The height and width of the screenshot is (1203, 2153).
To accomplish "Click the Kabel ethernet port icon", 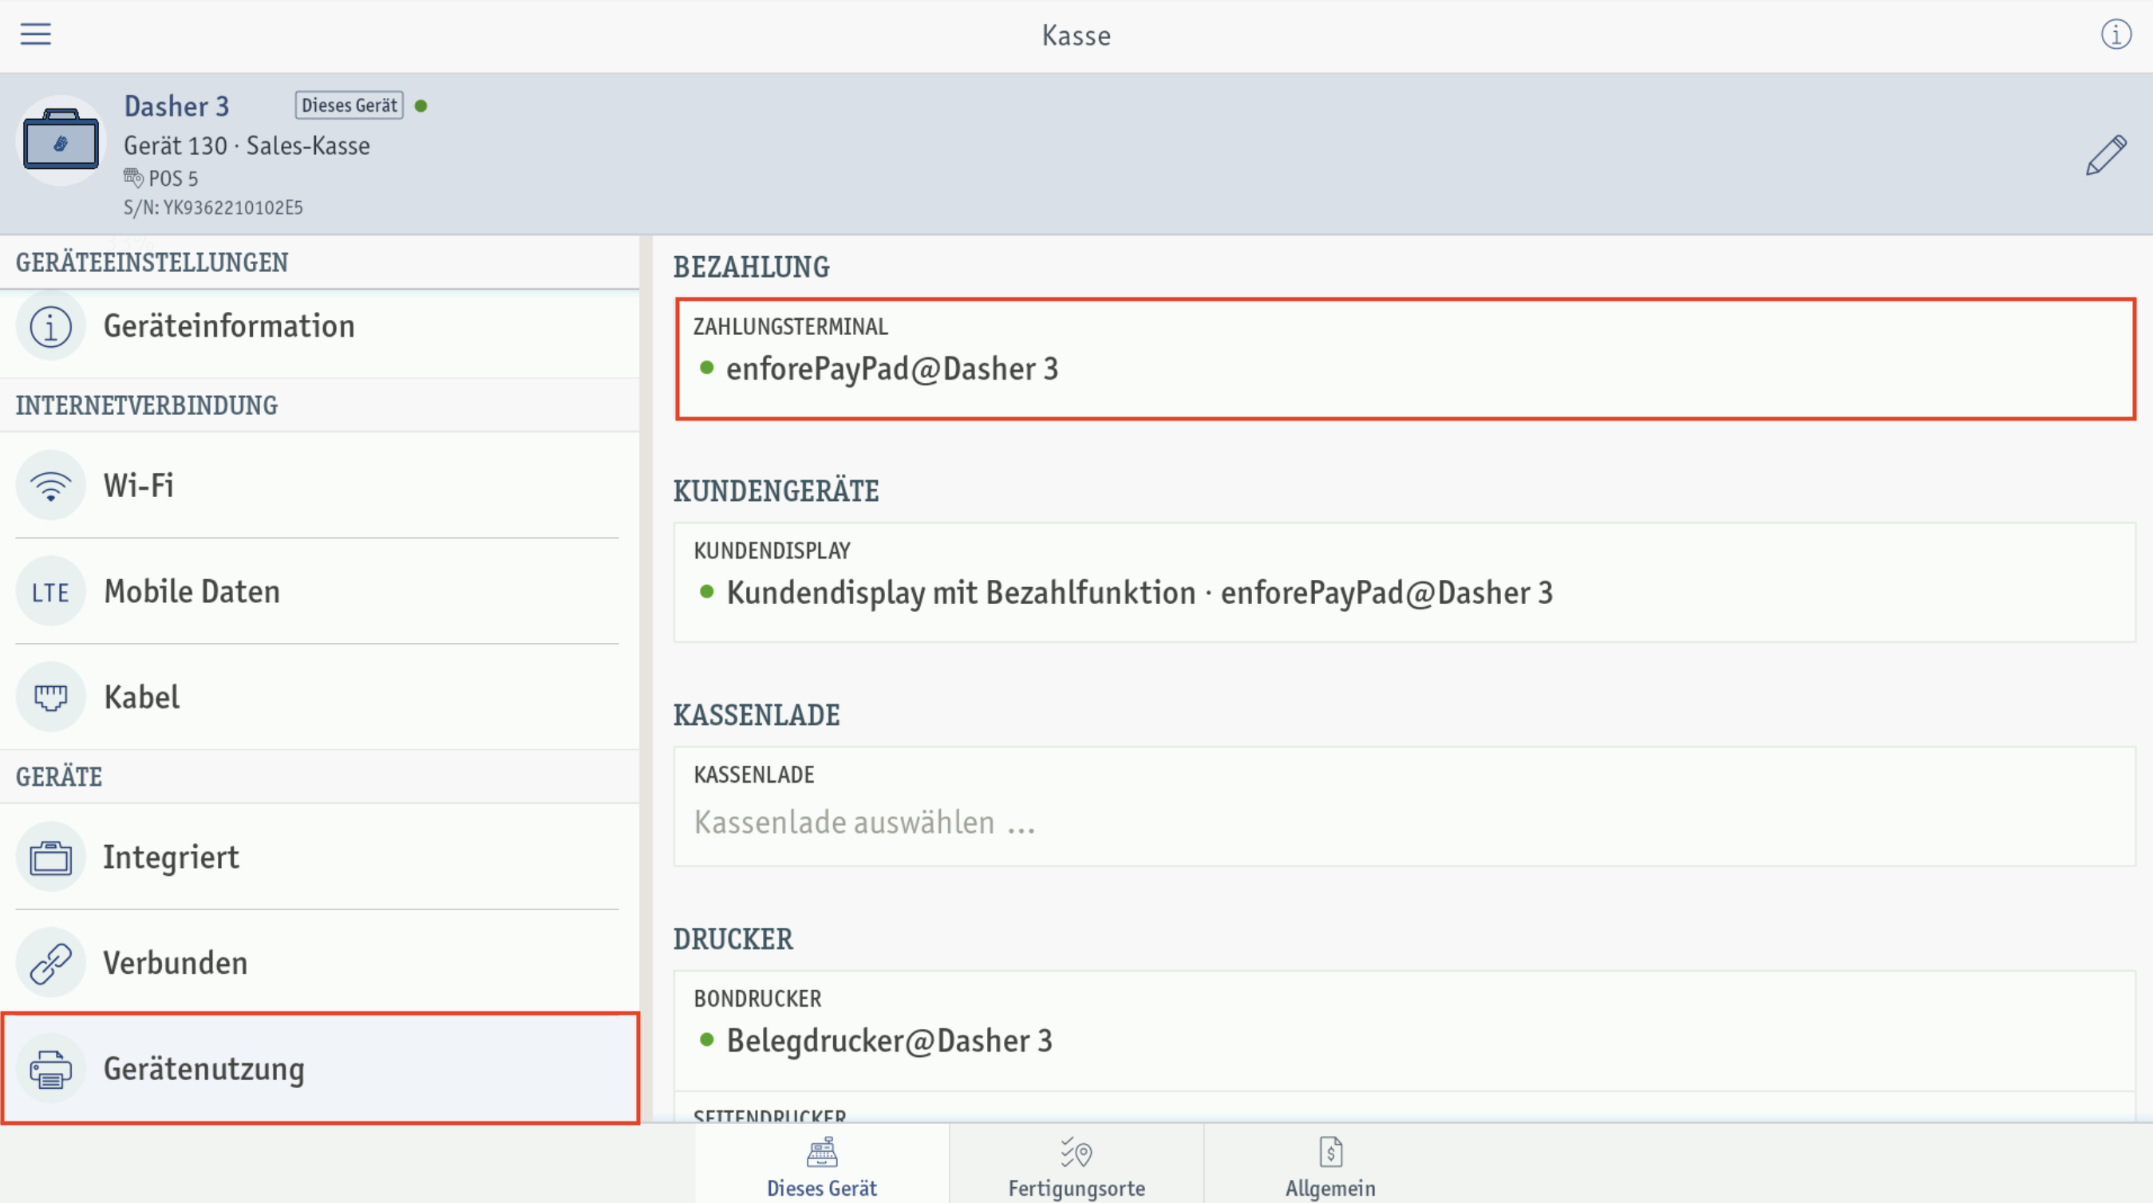I will [50, 696].
